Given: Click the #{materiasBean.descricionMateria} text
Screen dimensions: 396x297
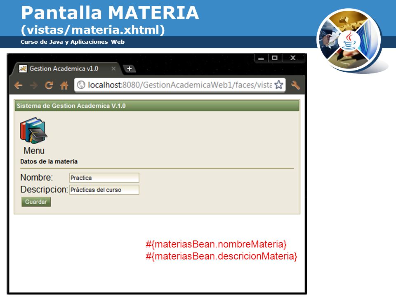Looking at the screenshot, I should (x=222, y=256).
